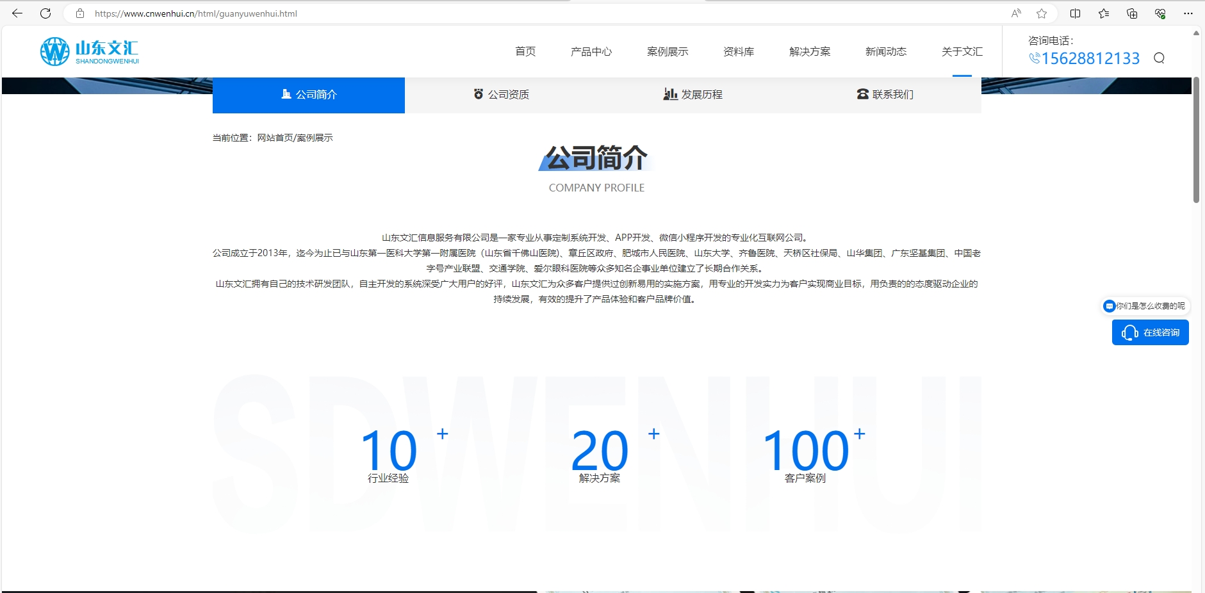1205x593 pixels.
Task: Open the favorites list icon
Action: [1104, 13]
